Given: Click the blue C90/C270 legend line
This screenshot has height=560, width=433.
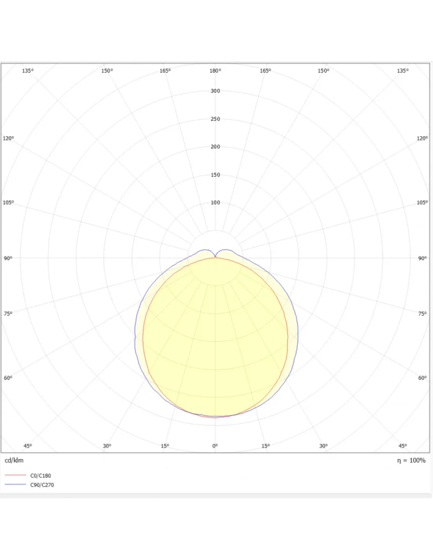Looking at the screenshot, I should [15, 484].
